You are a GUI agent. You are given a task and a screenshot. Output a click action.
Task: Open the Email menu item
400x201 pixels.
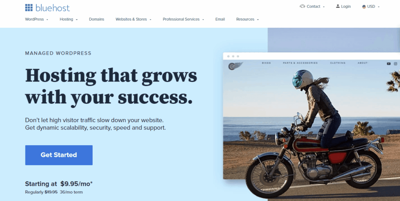pos(220,20)
